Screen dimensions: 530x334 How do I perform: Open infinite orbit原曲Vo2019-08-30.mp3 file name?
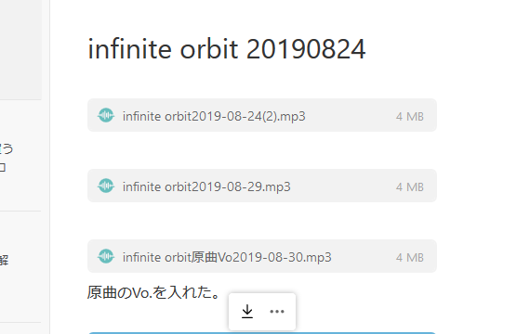[x=227, y=257]
